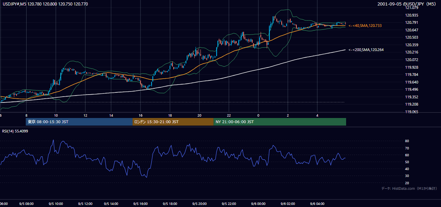441x207 pixels.
Task: Click price axis value 119.496
Action: point(412,89)
